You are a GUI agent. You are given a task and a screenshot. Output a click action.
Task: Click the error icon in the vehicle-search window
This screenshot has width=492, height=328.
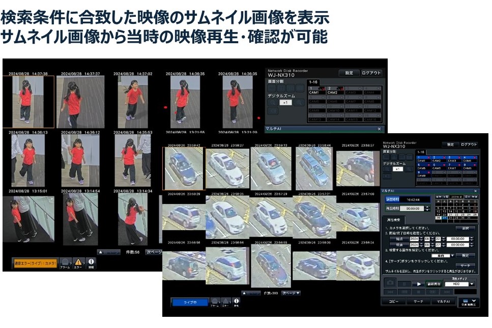pyautogui.click(x=225, y=302)
